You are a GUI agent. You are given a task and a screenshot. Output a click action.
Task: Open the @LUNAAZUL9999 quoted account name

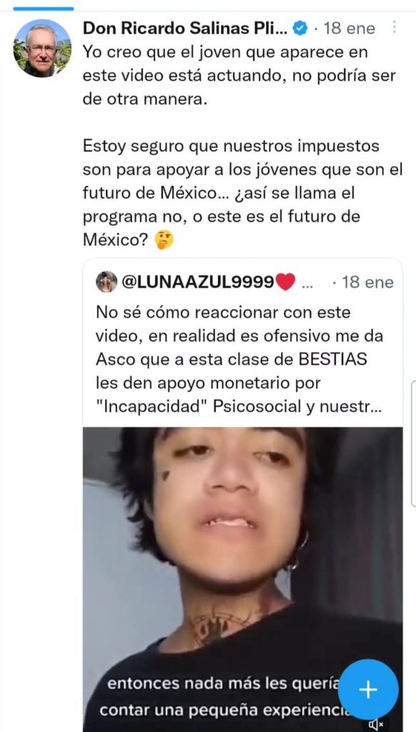tap(198, 282)
